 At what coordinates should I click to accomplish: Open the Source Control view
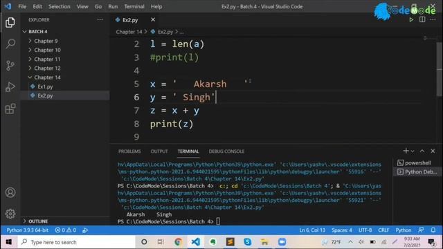pos(10,66)
